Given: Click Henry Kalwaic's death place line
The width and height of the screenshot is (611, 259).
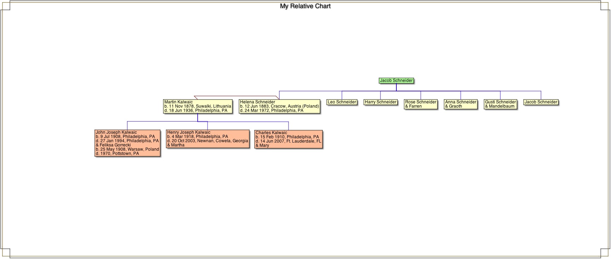Looking at the screenshot, I should (x=208, y=141).
